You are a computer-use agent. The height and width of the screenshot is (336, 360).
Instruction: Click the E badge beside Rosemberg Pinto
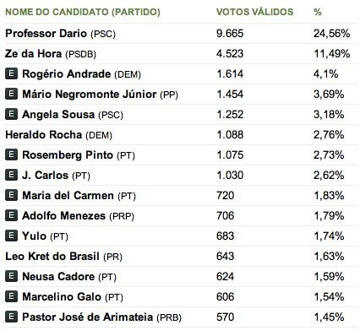click(11, 155)
